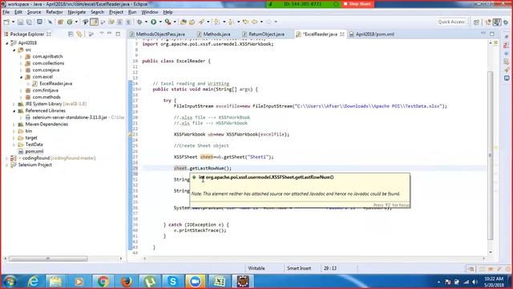Select the Java perspective icon
The image size is (513, 289).
[497, 22]
